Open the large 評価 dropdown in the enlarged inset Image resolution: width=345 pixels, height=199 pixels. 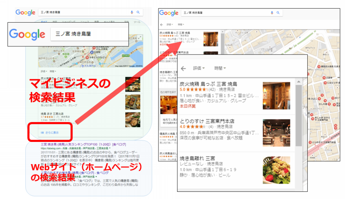(x=199, y=68)
